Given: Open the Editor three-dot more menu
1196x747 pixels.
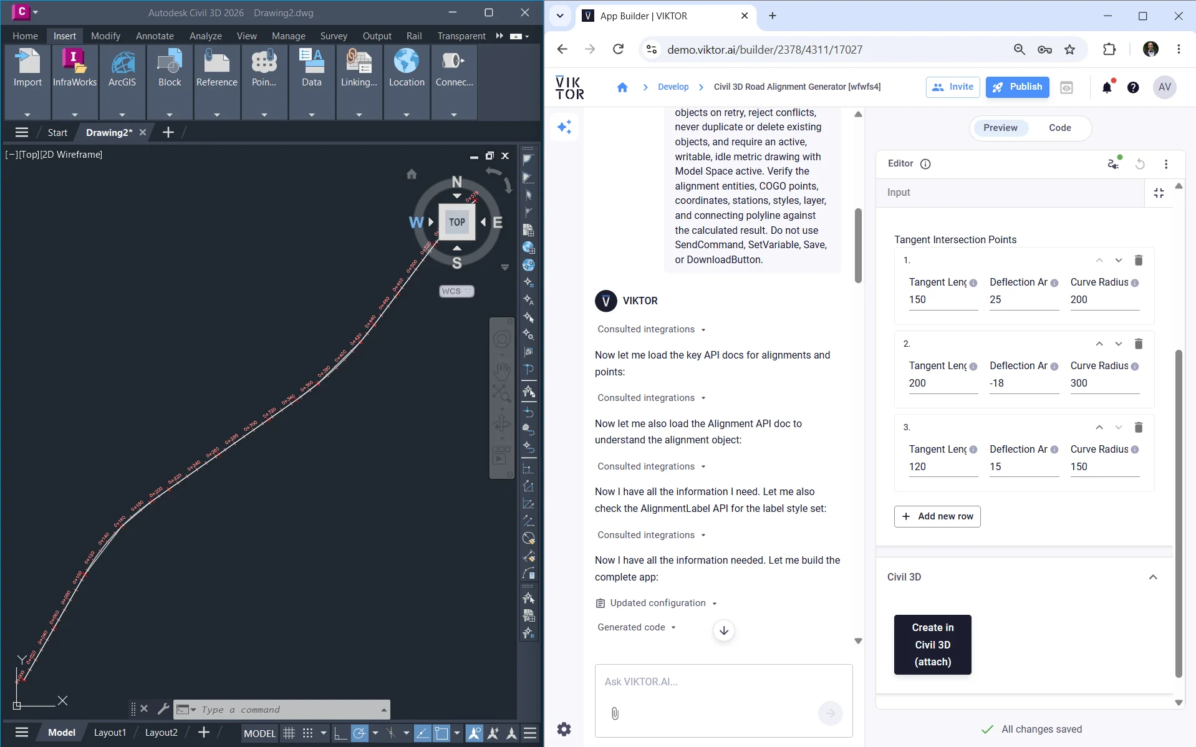Looking at the screenshot, I should tap(1166, 164).
